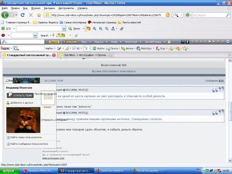Click the Winamp toolbar Pause button
The width and height of the screenshot is (232, 174).
point(205,42)
